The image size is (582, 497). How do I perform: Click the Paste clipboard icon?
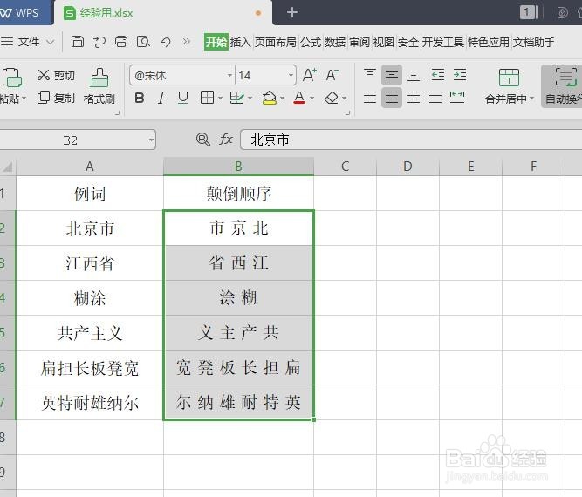pos(12,78)
